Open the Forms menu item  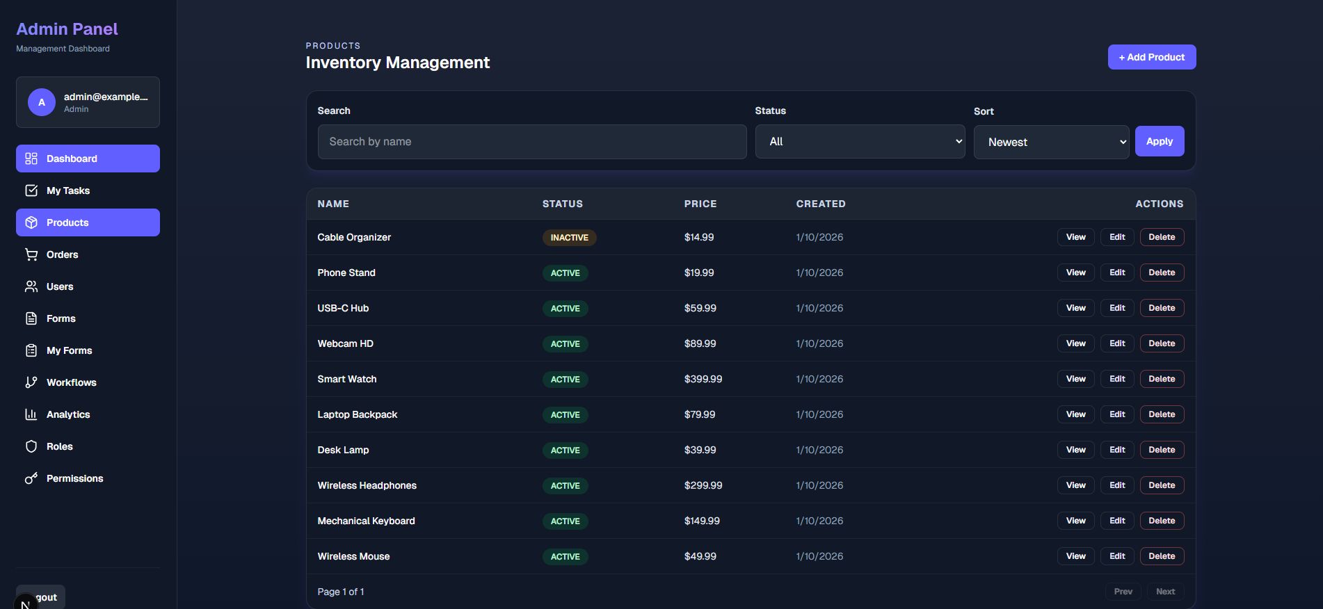tap(61, 318)
